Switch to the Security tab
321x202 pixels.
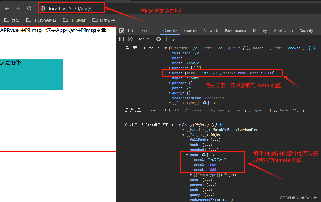[x=306, y=31]
